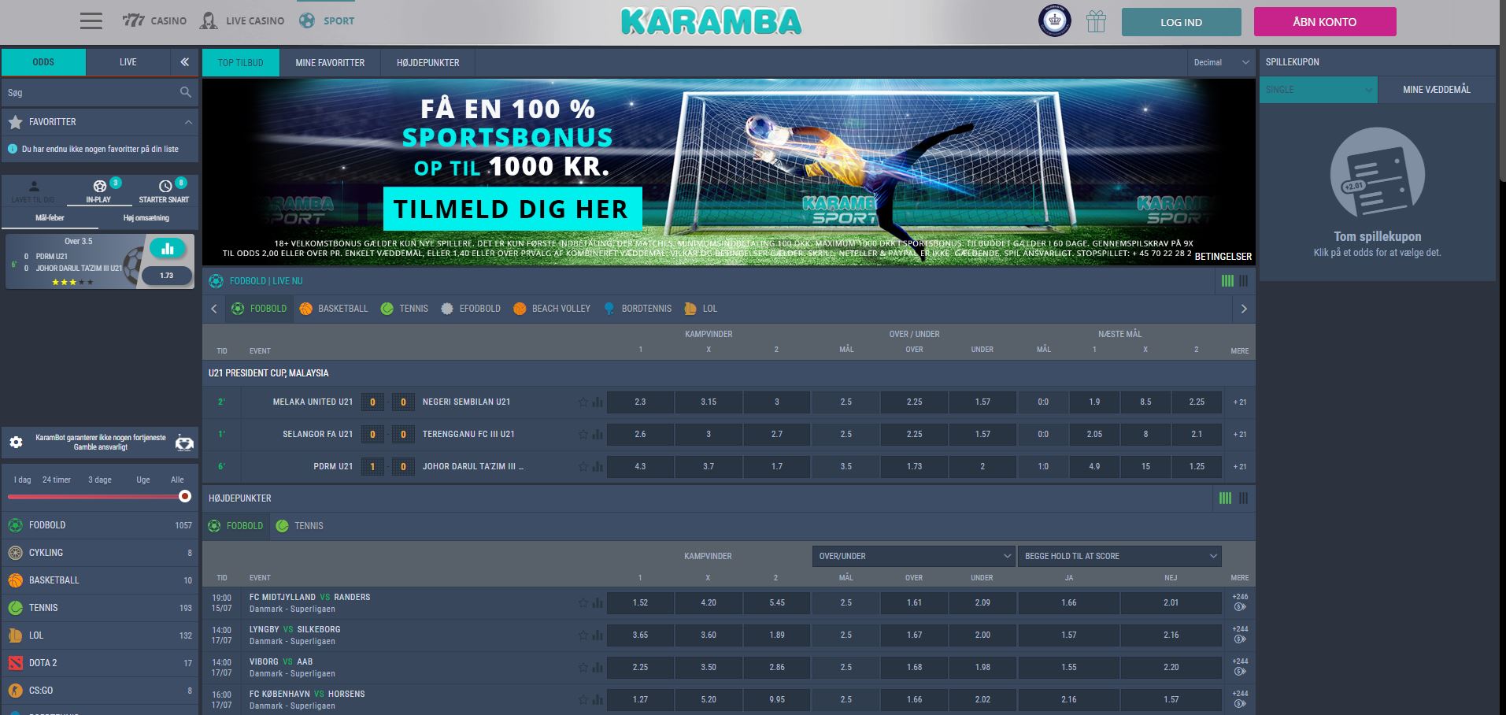The image size is (1506, 715).
Task: Select Tennis tab under Højdepunkter
Action: point(300,526)
